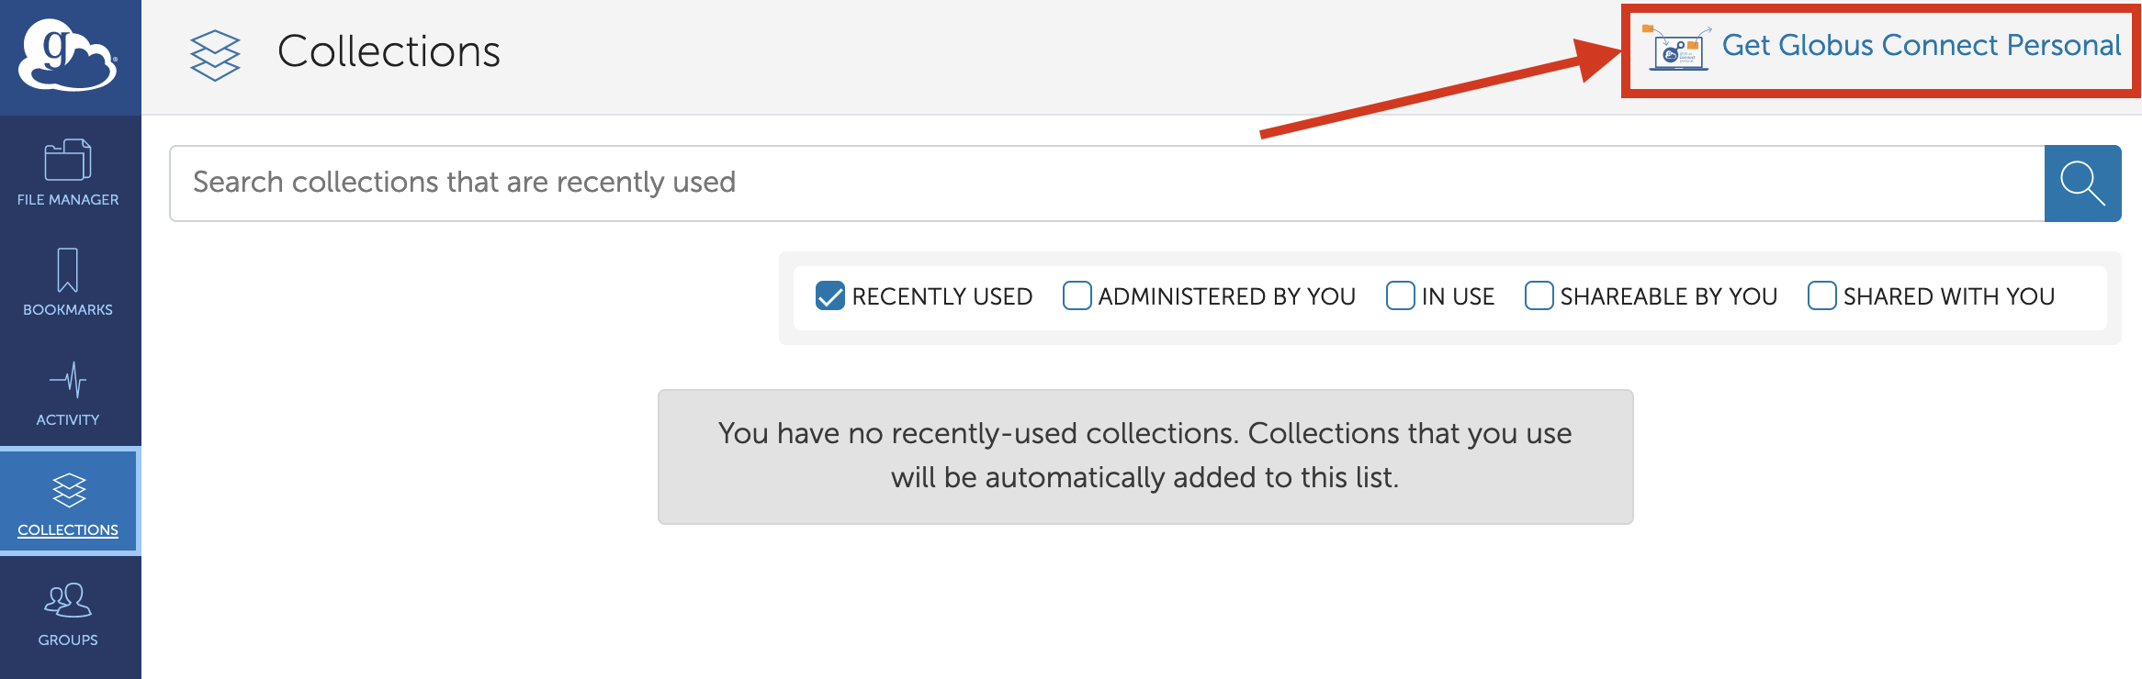Open the Activity pulse icon
This screenshot has width=2142, height=679.
pyautogui.click(x=68, y=380)
